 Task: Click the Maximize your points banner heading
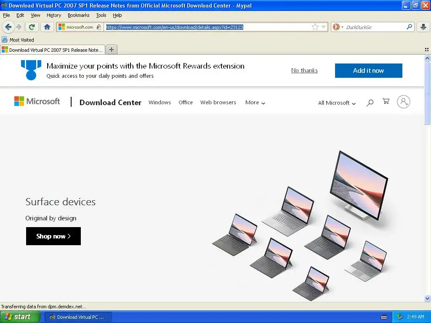pyautogui.click(x=145, y=66)
